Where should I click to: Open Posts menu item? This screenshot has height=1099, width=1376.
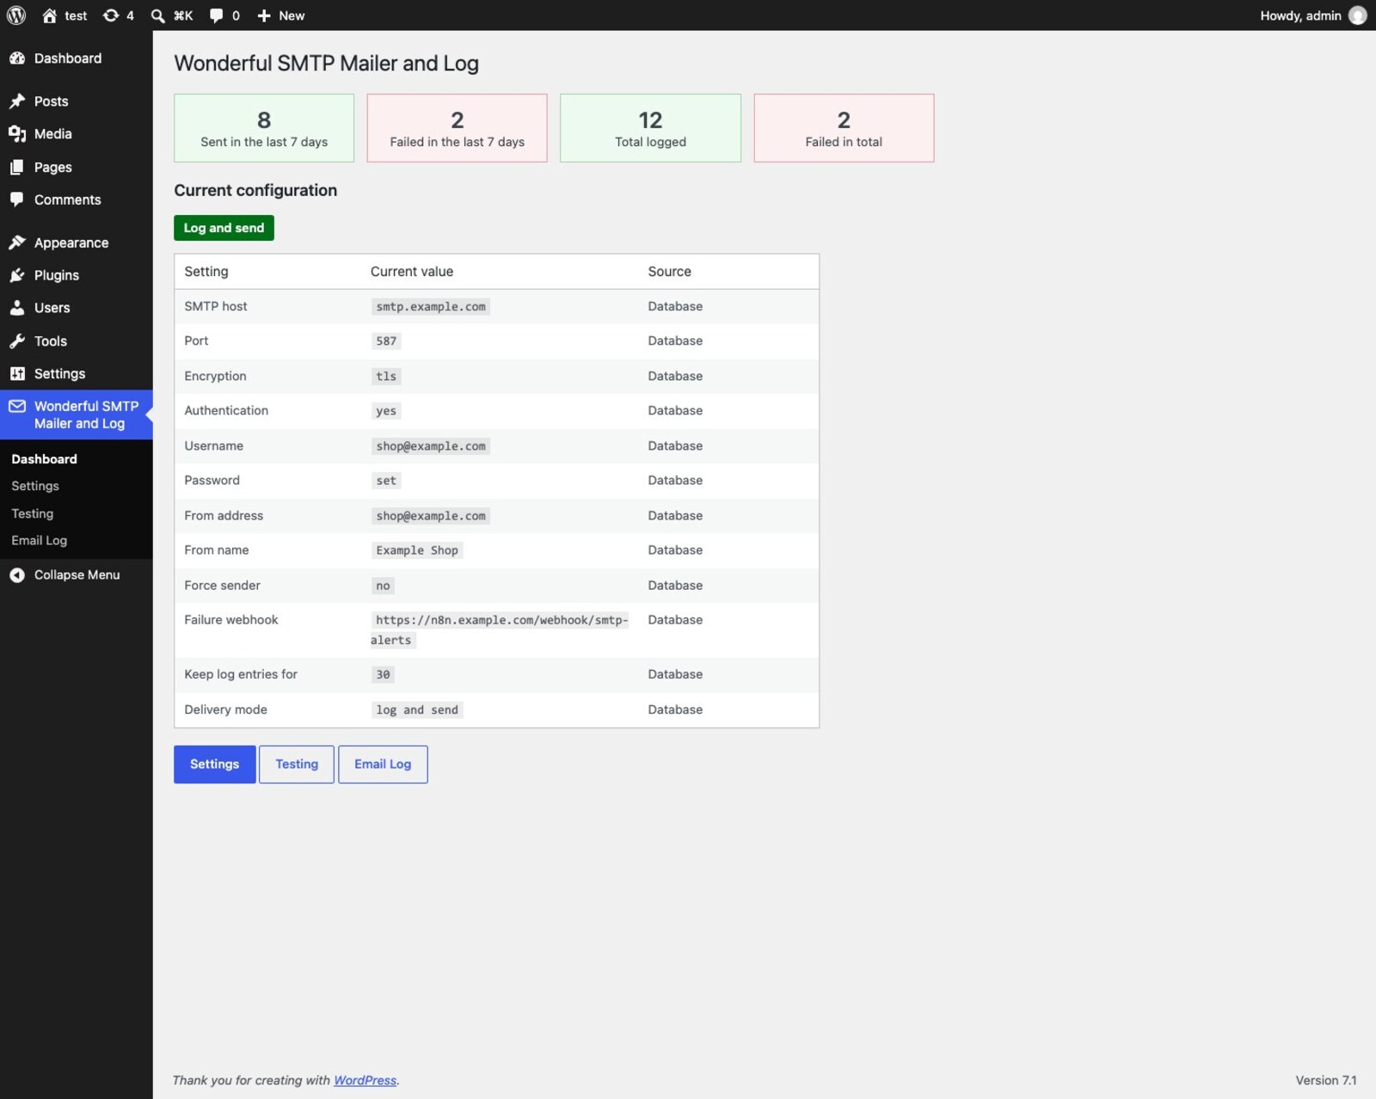point(77,101)
